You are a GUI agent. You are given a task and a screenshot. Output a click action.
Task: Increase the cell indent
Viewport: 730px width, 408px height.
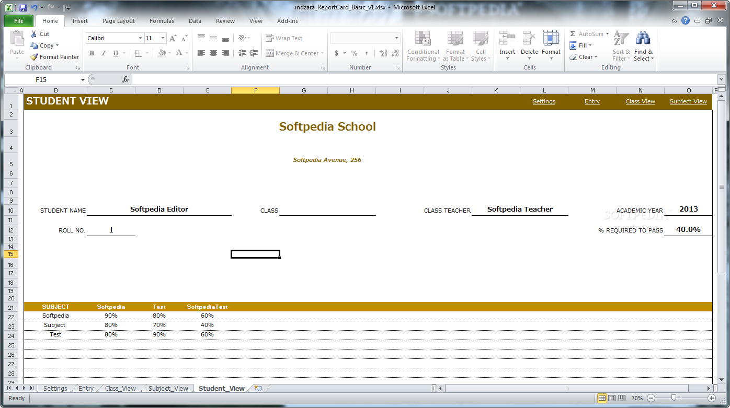click(254, 53)
